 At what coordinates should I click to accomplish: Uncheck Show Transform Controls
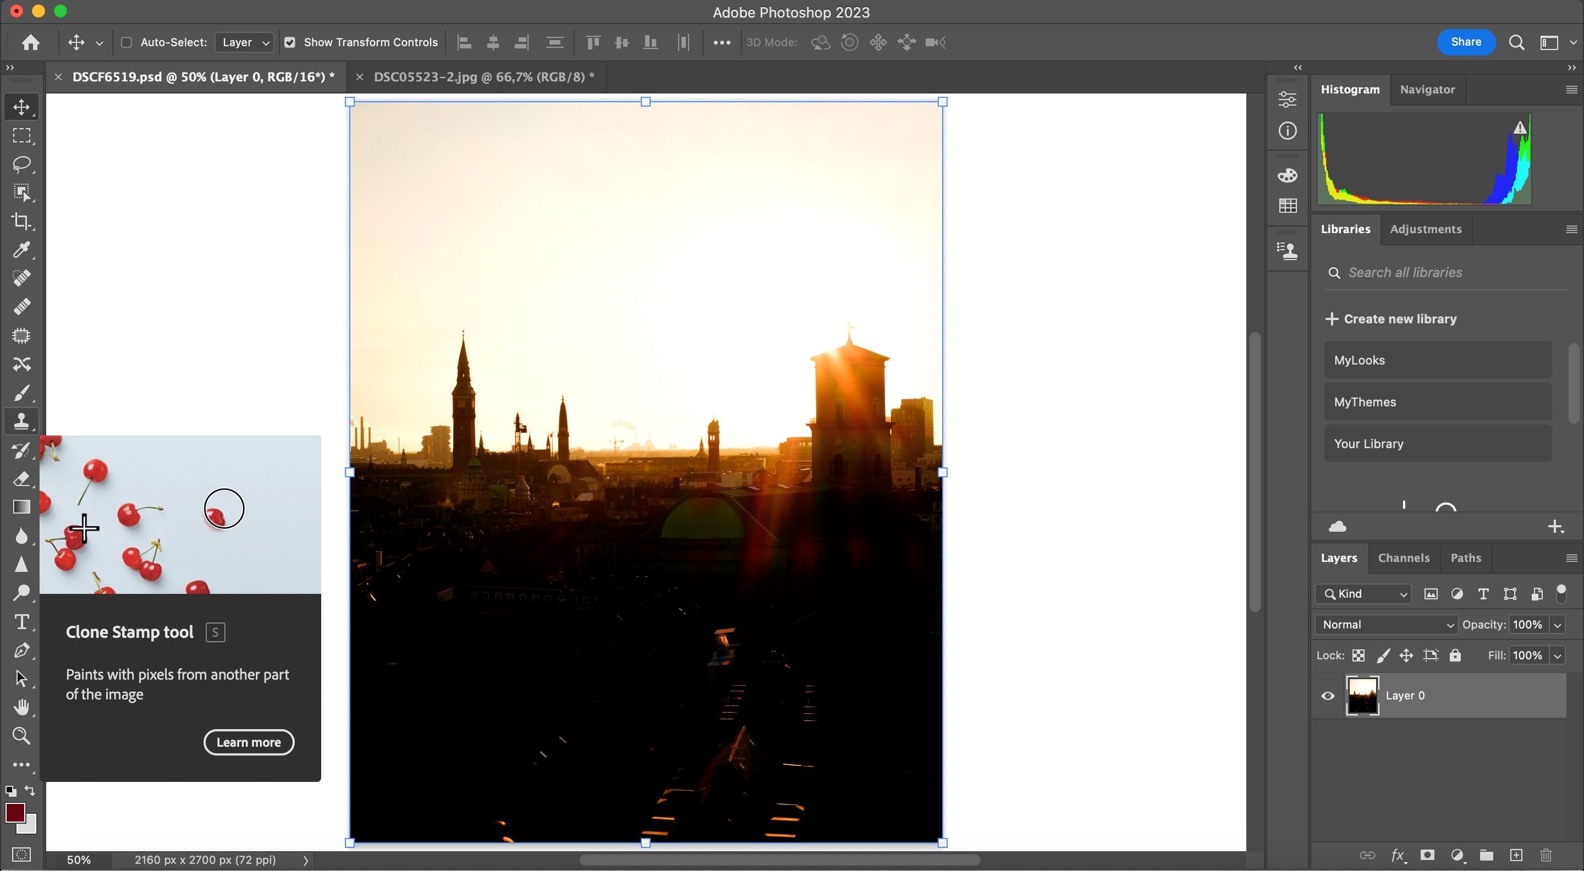point(290,42)
